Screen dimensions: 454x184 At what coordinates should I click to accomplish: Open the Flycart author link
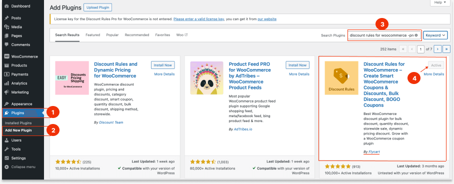(374, 151)
